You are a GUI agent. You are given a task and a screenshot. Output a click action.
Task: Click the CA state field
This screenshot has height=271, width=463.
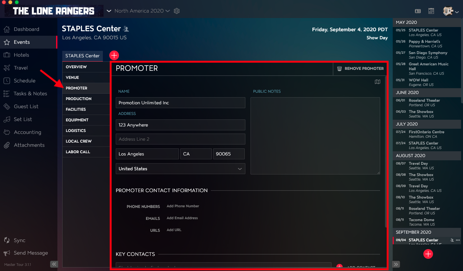point(196,154)
